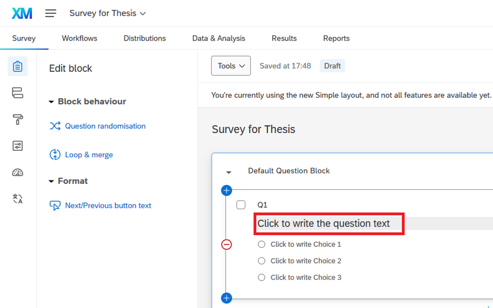Open the Survey for Thesis project dropdown

point(108,13)
